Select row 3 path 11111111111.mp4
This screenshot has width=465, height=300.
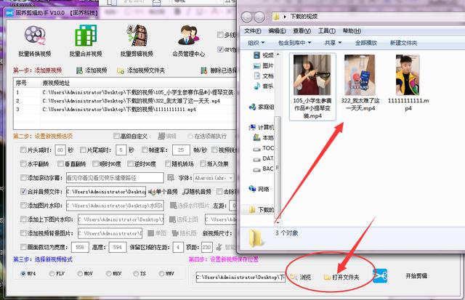119,110
